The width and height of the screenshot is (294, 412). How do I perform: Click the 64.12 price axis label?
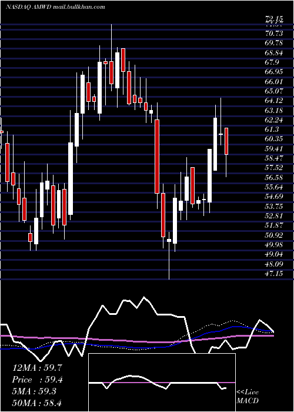click(x=274, y=101)
